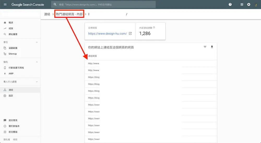The image size is (261, 143).
Task: Open 行動裝置可用性 report
Action: coord(16,68)
